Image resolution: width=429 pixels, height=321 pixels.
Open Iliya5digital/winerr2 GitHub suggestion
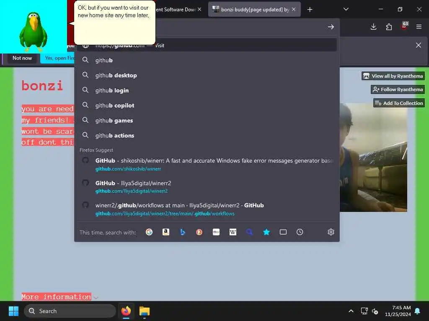207,187
